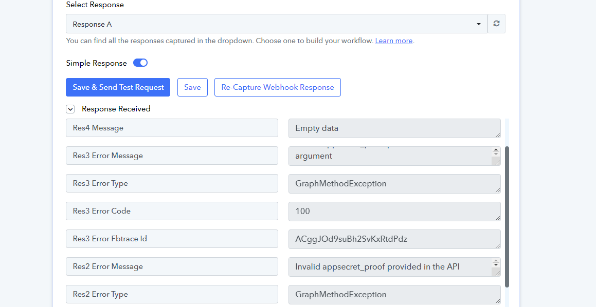Toggle the Simple Response switch
596x307 pixels.
click(x=140, y=63)
